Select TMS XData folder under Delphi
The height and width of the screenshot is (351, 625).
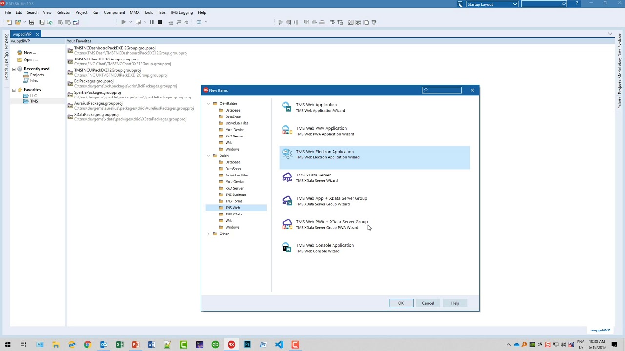(234, 214)
